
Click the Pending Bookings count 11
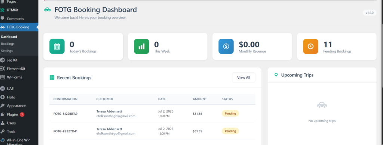(x=328, y=44)
